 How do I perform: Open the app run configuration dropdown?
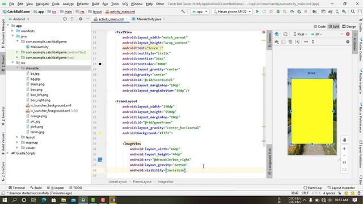[200, 11]
